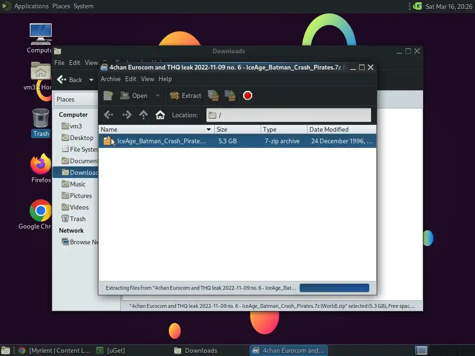Click the Location input field
Image resolution: width=475 pixels, height=356 pixels.
(x=289, y=115)
